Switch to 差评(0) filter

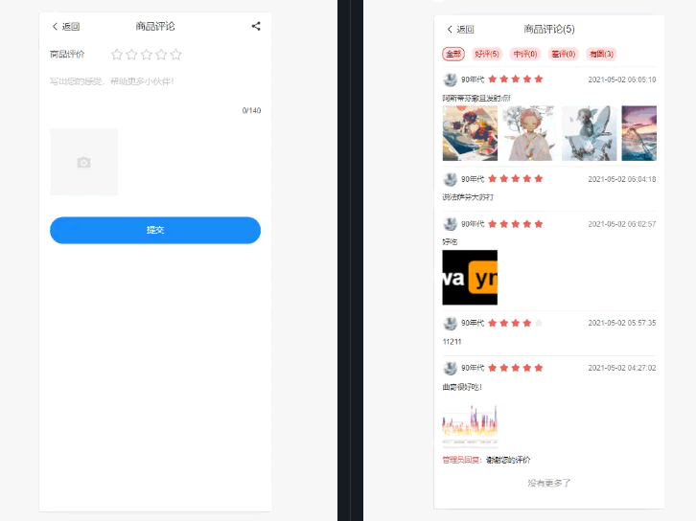click(x=564, y=54)
